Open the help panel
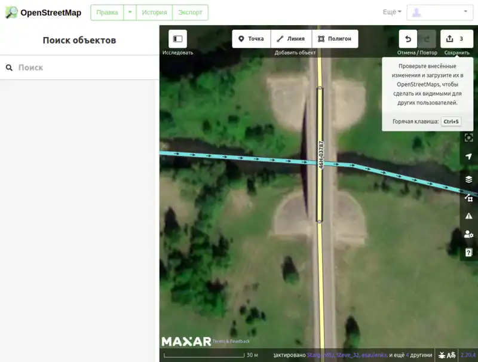 468,253
